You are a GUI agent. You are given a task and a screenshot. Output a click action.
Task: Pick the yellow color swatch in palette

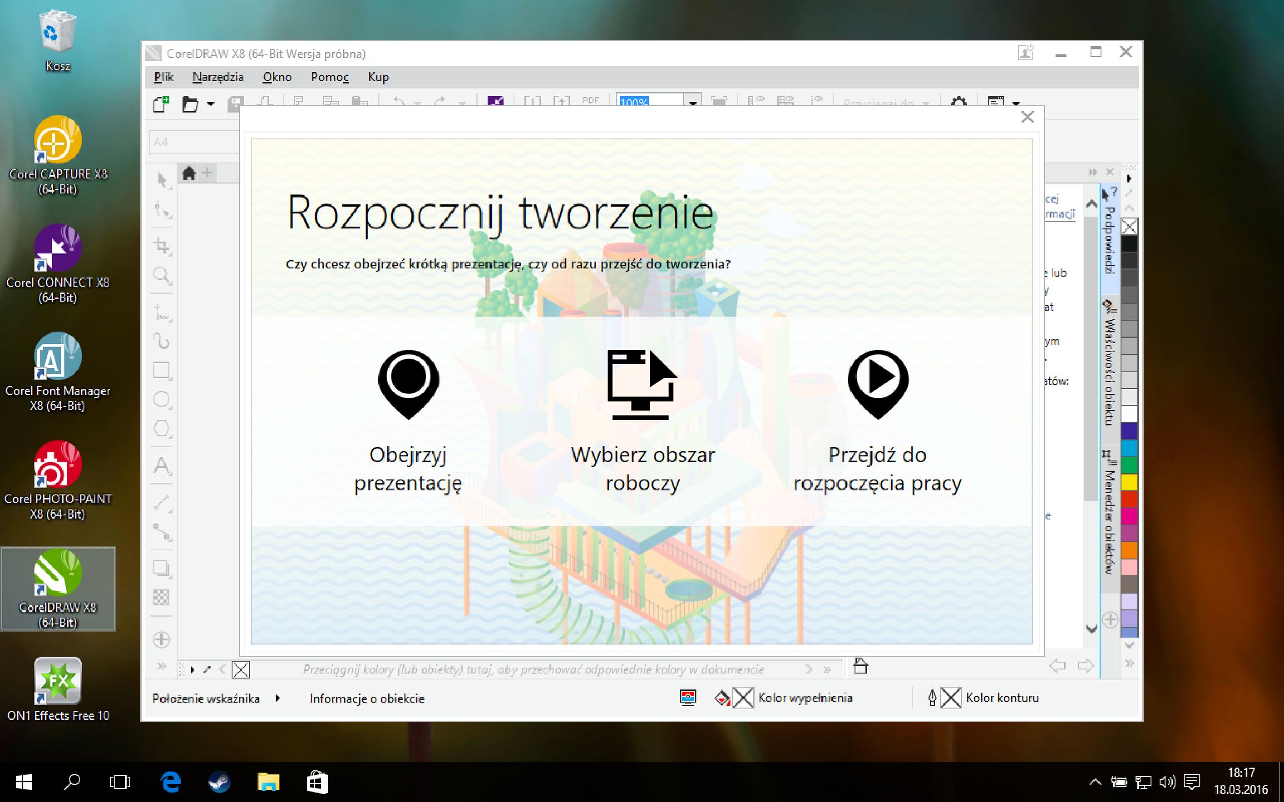pos(1129,482)
